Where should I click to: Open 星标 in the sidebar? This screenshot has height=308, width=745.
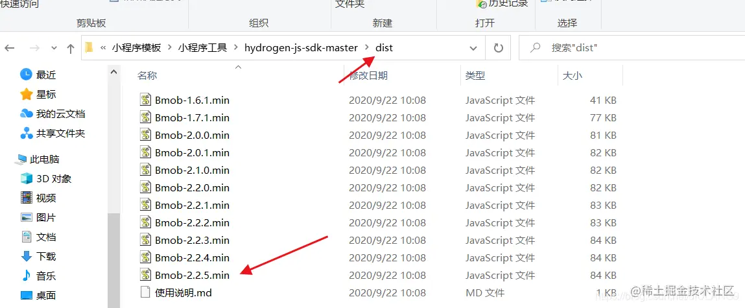pyautogui.click(x=46, y=94)
